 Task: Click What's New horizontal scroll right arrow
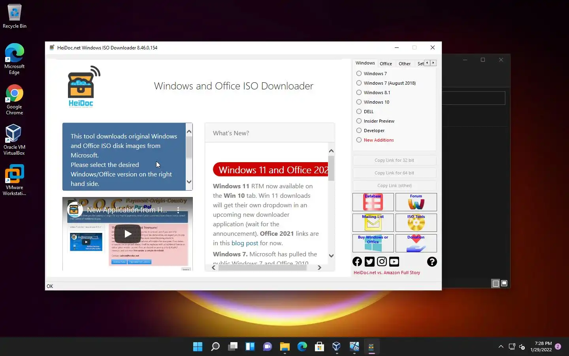click(319, 268)
